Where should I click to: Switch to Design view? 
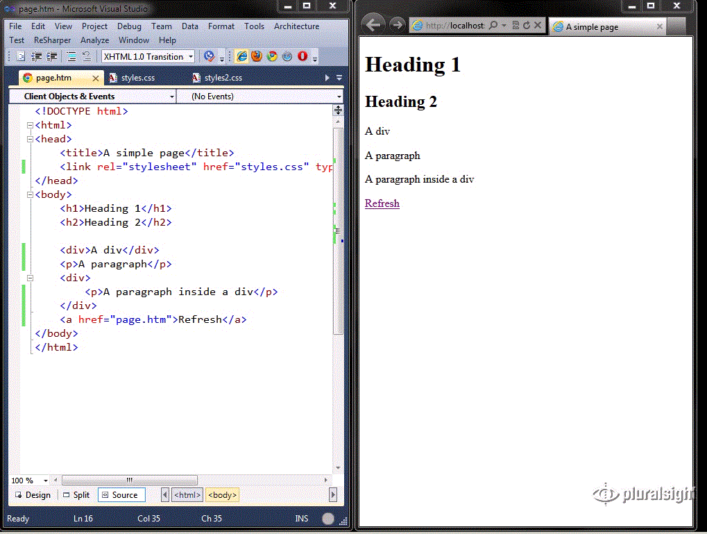[32, 494]
